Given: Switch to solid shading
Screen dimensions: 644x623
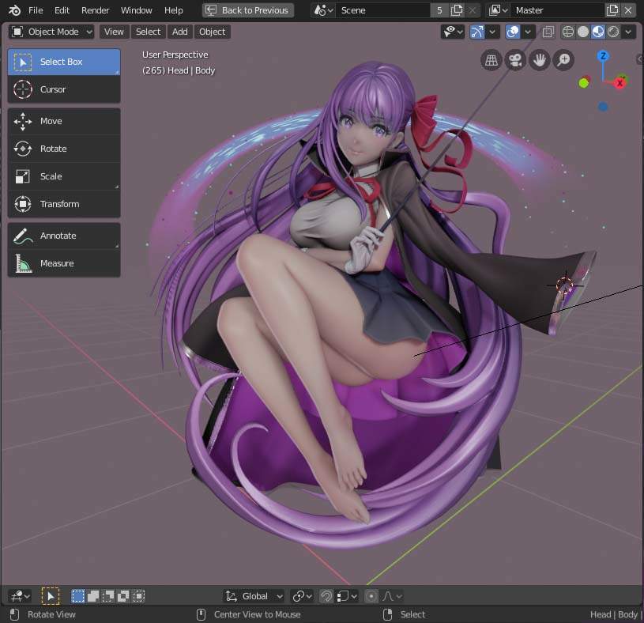Looking at the screenshot, I should [x=583, y=32].
